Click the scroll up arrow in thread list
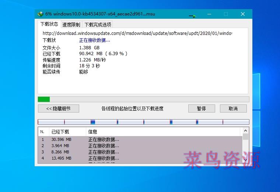This screenshot has width=280, height=192. coord(245,131)
